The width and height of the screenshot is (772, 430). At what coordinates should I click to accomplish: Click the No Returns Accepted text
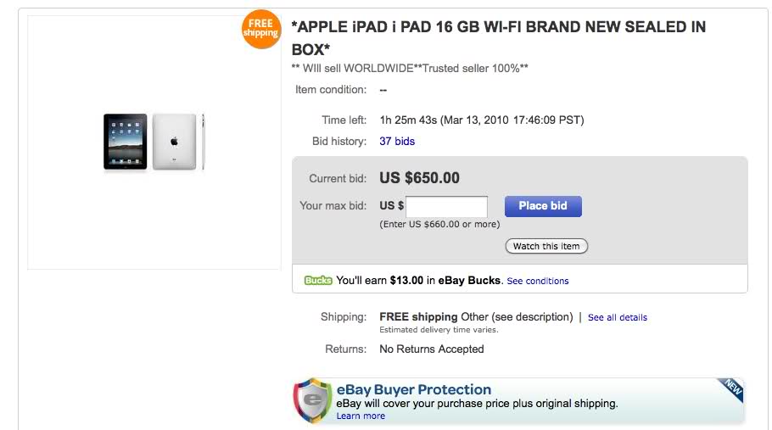[432, 349]
